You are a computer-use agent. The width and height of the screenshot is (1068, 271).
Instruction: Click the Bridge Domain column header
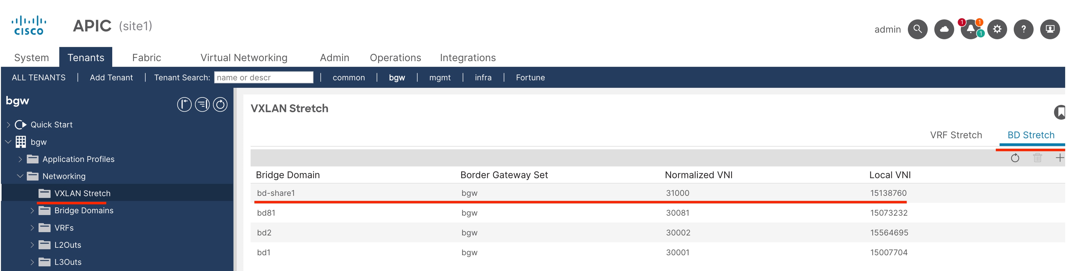click(287, 175)
